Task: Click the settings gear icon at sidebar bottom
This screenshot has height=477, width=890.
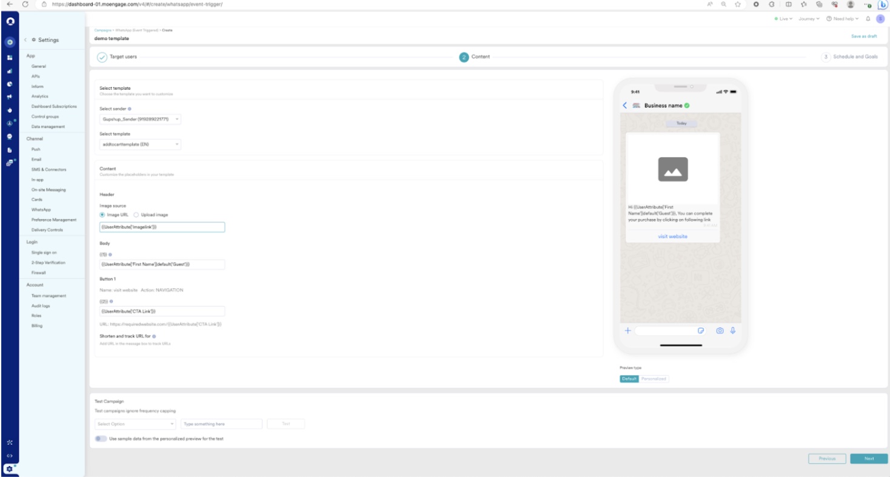Action: coord(10,468)
